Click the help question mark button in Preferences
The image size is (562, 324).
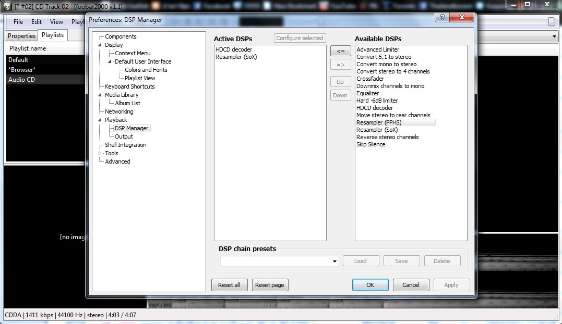click(x=443, y=17)
